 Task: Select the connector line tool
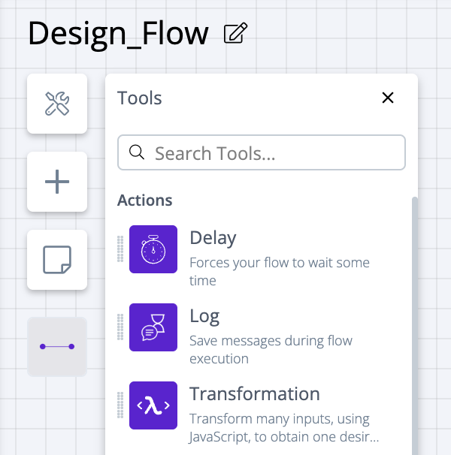pos(57,346)
